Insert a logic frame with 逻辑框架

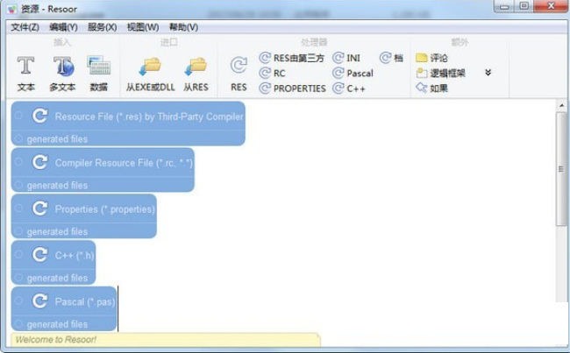(440, 73)
